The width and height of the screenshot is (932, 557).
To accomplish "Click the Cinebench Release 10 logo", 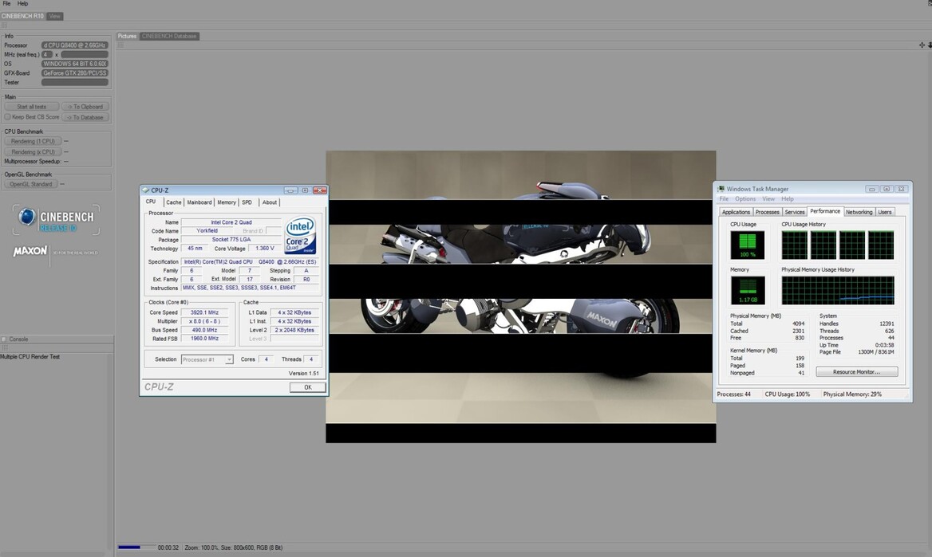I will pyautogui.click(x=56, y=219).
